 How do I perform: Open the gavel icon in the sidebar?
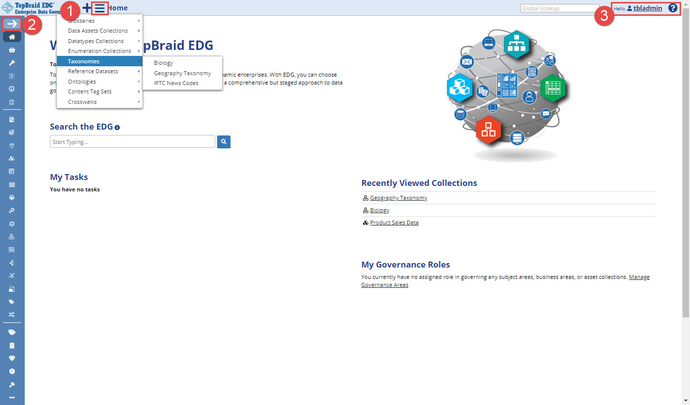[12, 384]
